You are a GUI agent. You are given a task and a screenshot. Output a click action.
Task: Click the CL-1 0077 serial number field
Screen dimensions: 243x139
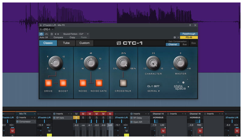pyautogui.click(x=153, y=86)
